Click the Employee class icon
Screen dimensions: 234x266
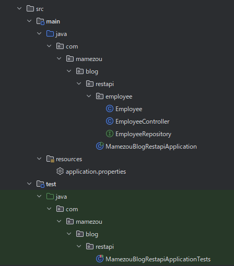(110, 109)
